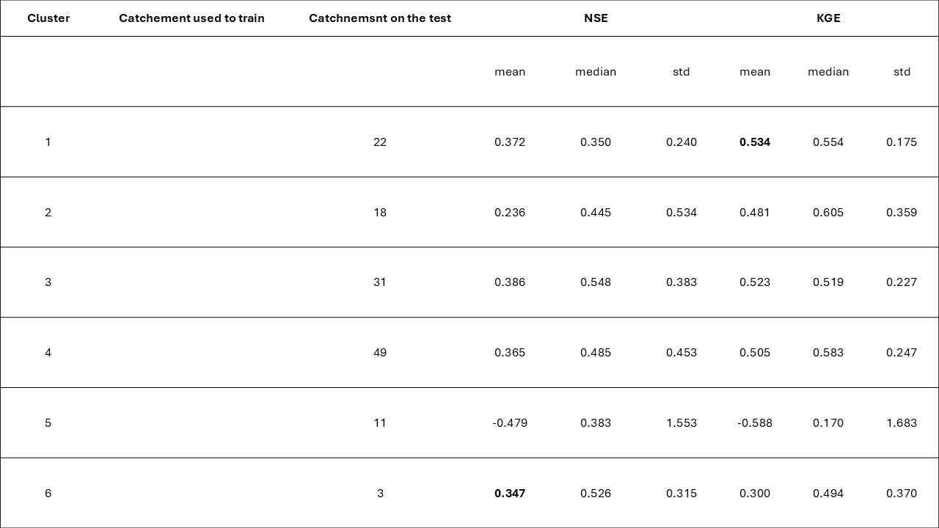This screenshot has height=528, width=939.
Task: Click the KGE median value 0.494
Action: click(828, 494)
